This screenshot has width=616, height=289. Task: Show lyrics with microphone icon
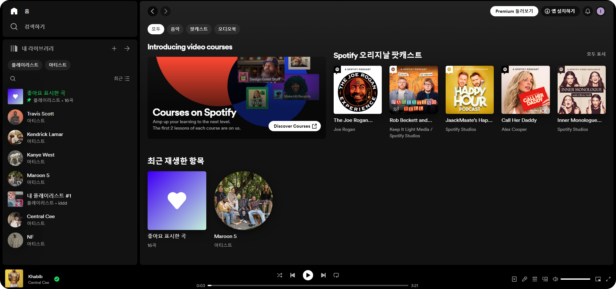pos(525,279)
